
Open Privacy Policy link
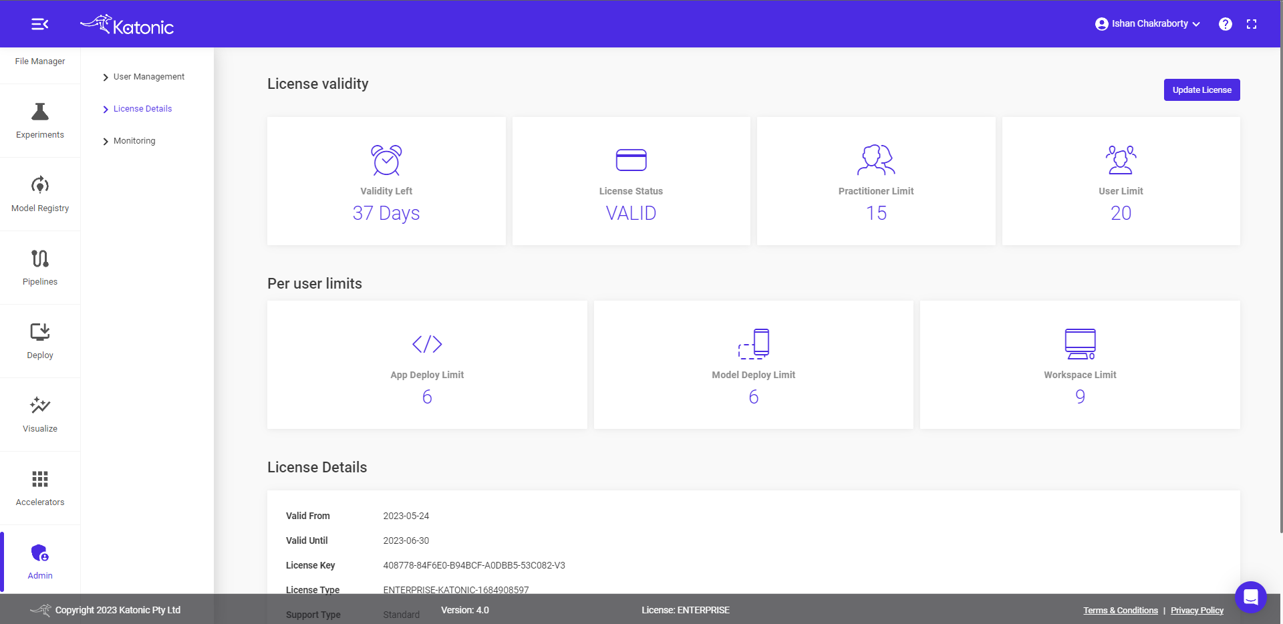1197,611
